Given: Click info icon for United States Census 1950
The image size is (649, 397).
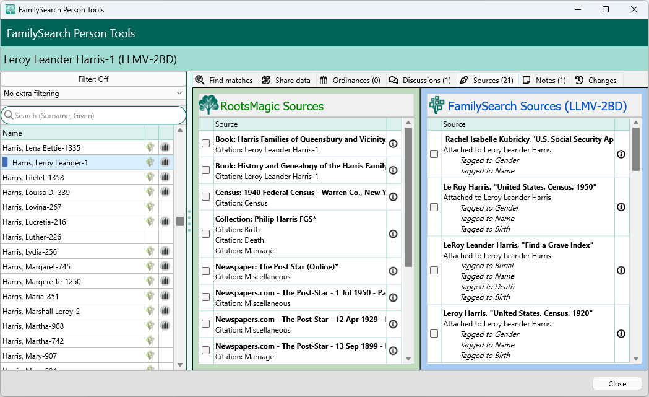Looking at the screenshot, I should 621,207.
